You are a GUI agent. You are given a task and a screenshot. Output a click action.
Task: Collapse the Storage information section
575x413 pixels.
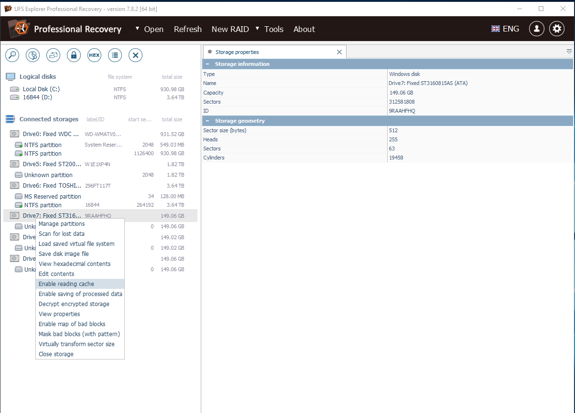pyautogui.click(x=207, y=64)
